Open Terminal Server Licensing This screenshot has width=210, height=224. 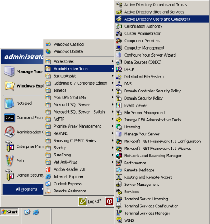162,199
